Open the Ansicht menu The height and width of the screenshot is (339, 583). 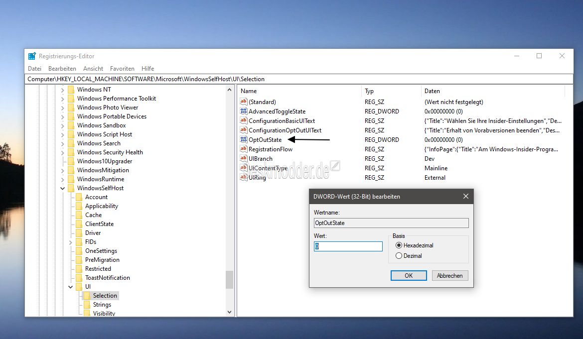click(93, 69)
